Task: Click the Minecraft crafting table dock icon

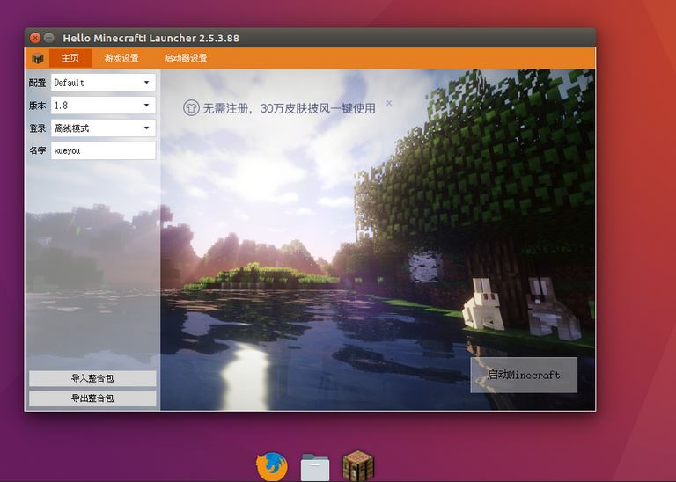Action: [358, 465]
